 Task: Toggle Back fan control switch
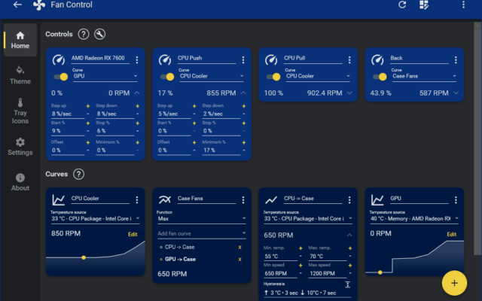tap(380, 77)
